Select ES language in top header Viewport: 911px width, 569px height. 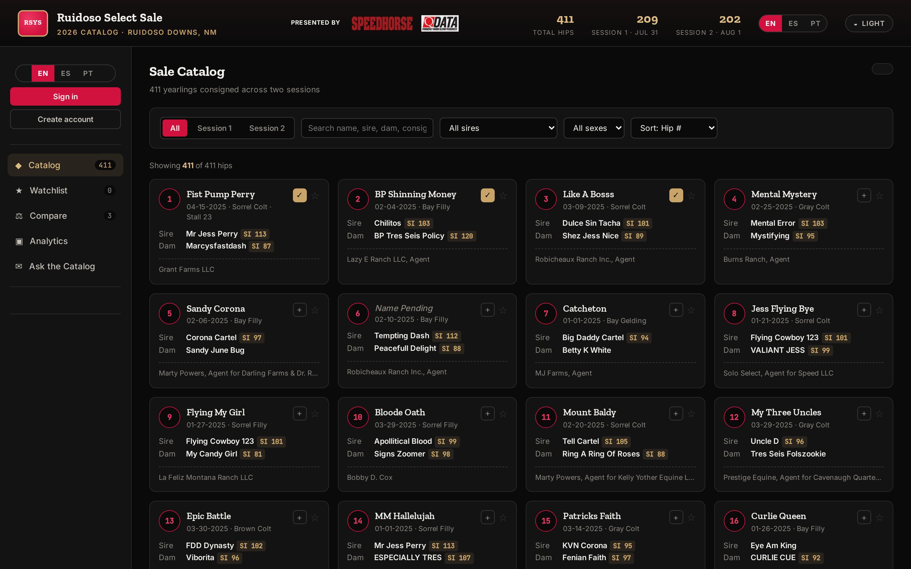coord(793,23)
